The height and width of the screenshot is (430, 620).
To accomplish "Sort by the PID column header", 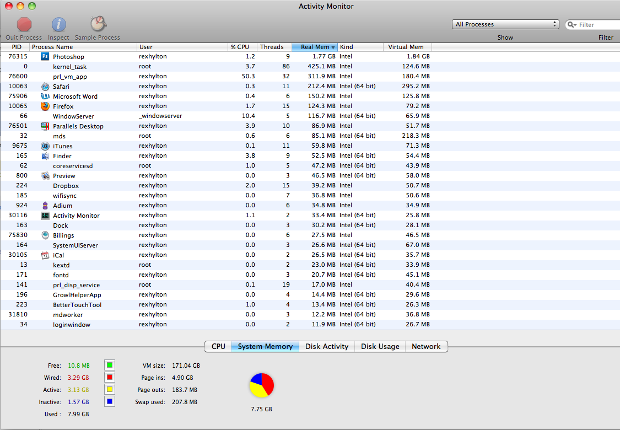I will [15, 47].
